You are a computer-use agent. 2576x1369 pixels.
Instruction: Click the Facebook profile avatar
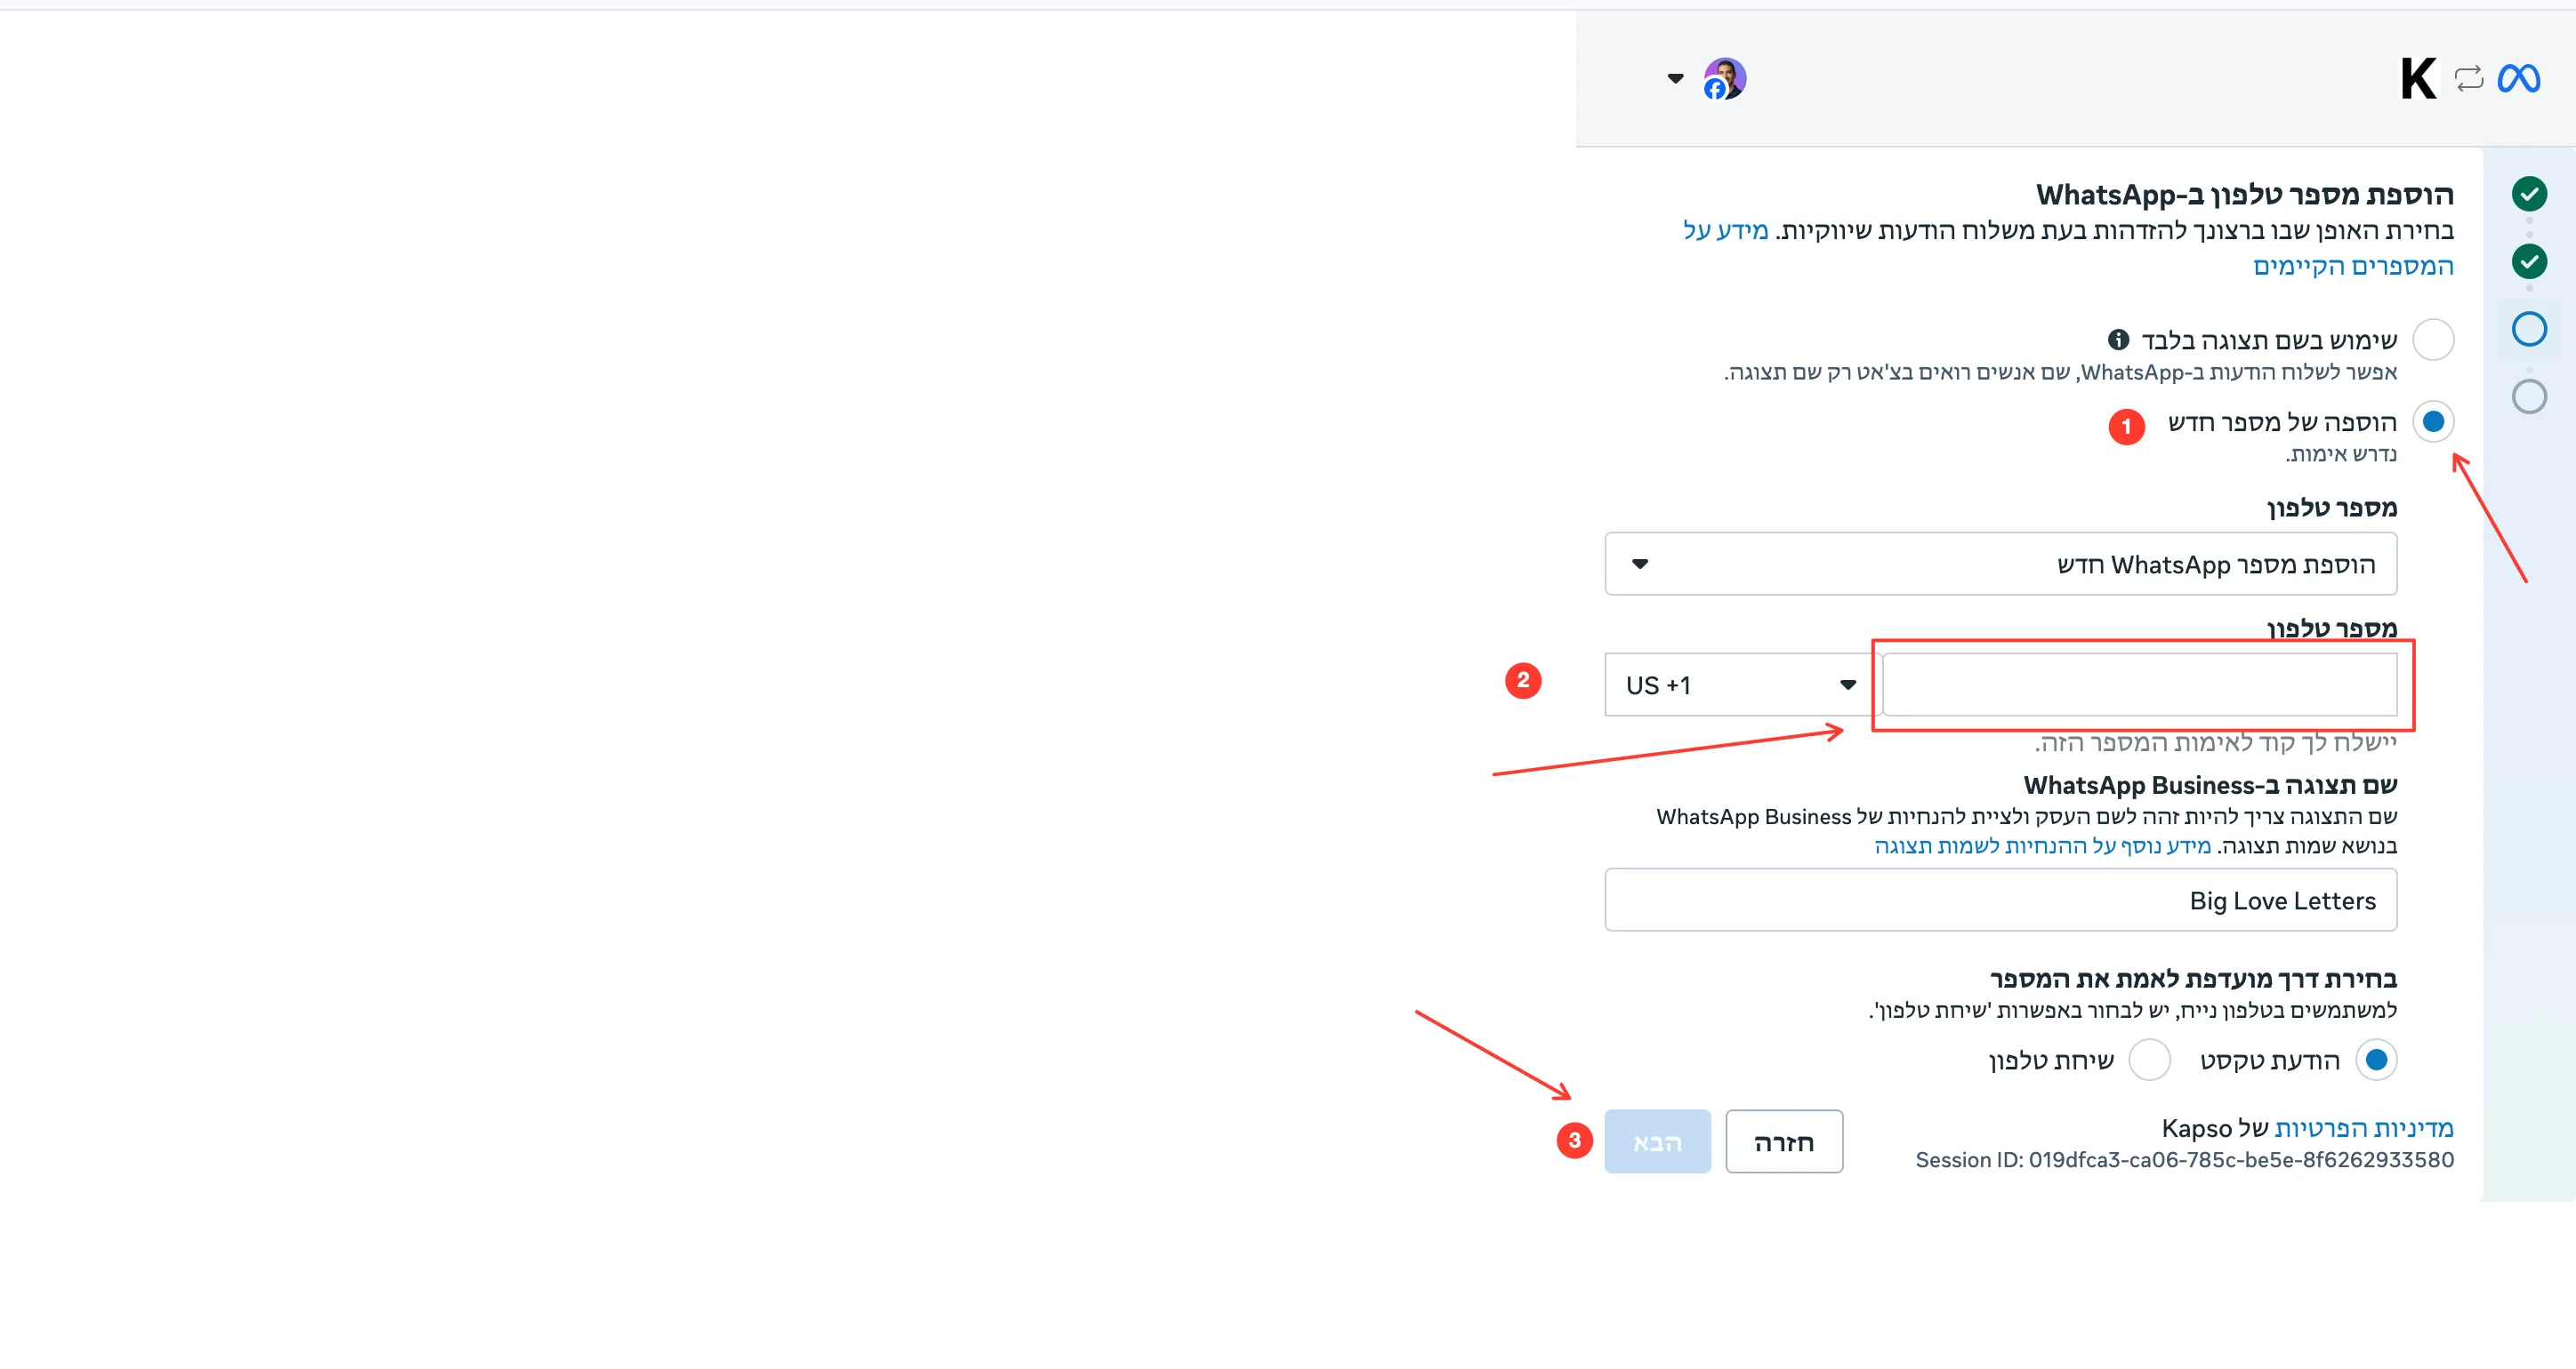point(1724,78)
